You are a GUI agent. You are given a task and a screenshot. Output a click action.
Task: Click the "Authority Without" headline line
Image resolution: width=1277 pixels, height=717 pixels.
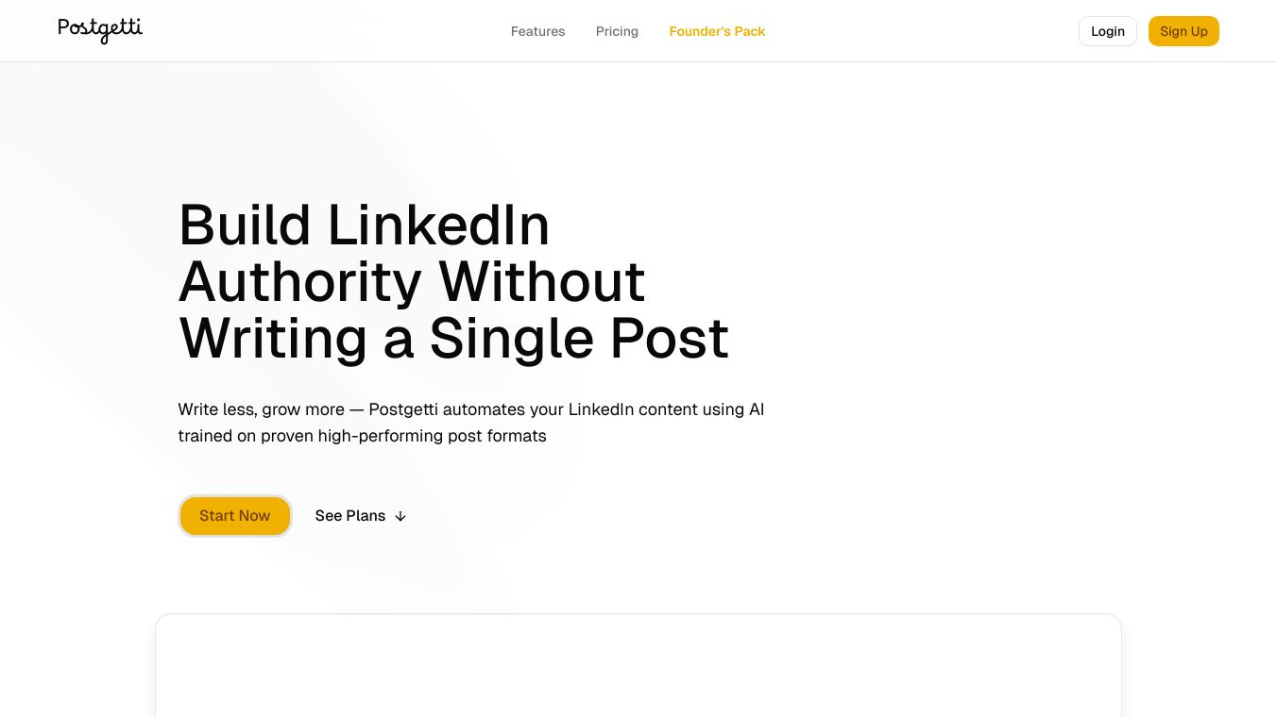(412, 281)
